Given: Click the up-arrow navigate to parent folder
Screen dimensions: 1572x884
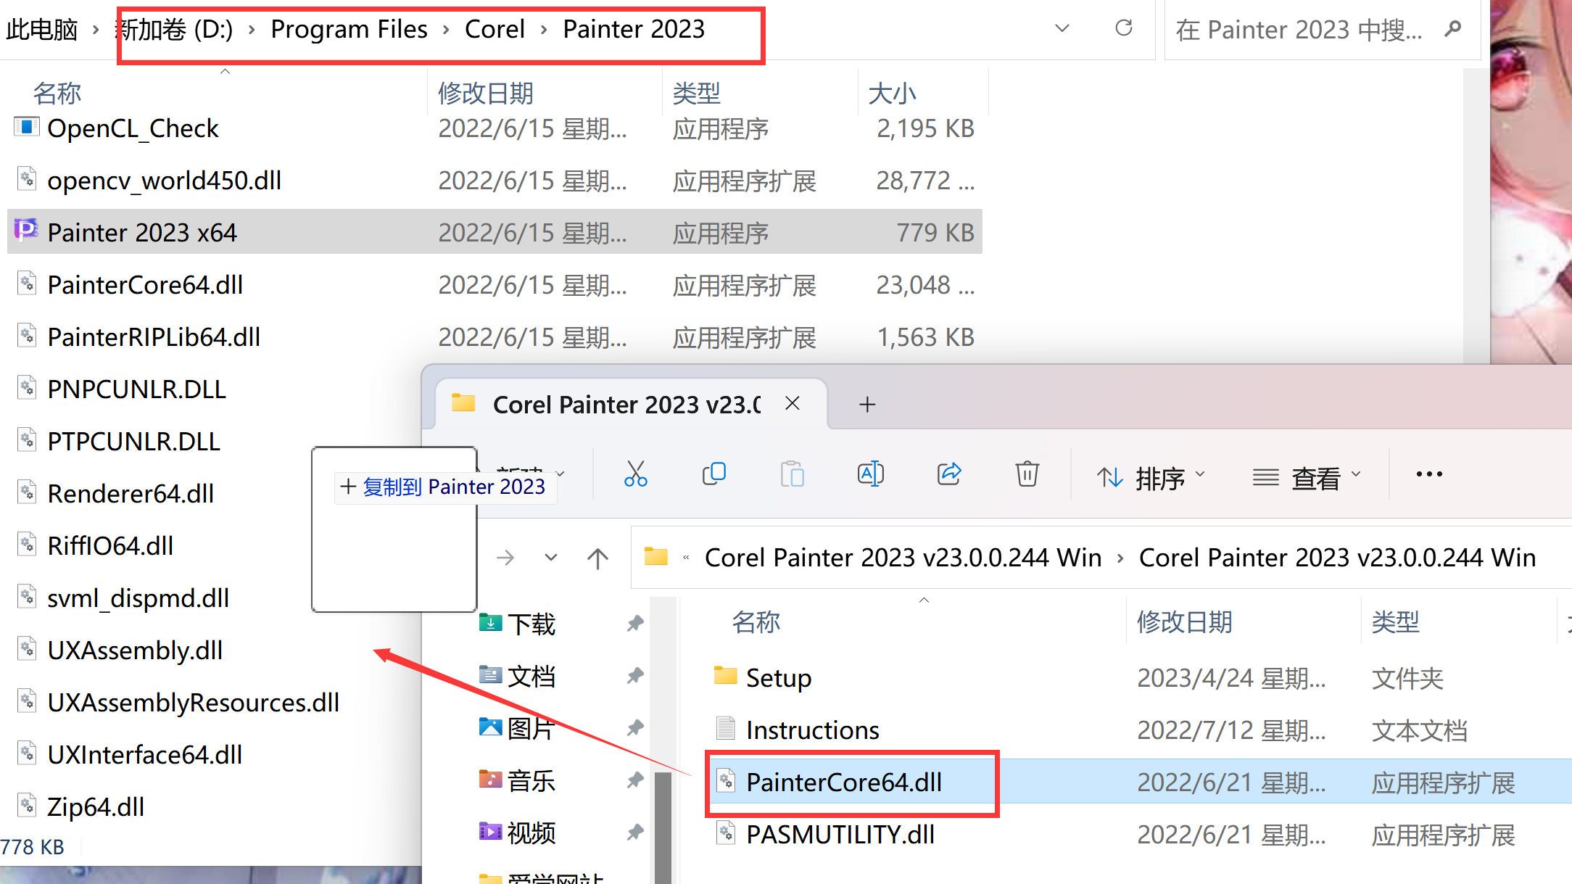Looking at the screenshot, I should pos(597,558).
